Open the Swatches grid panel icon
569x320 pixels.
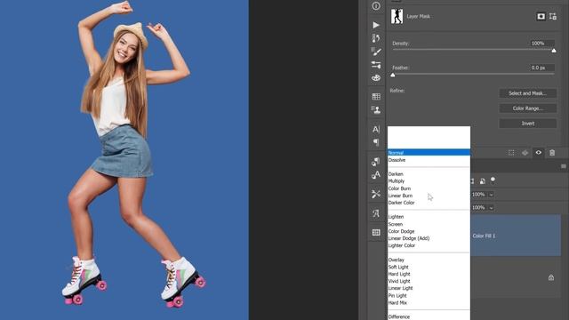point(376,97)
